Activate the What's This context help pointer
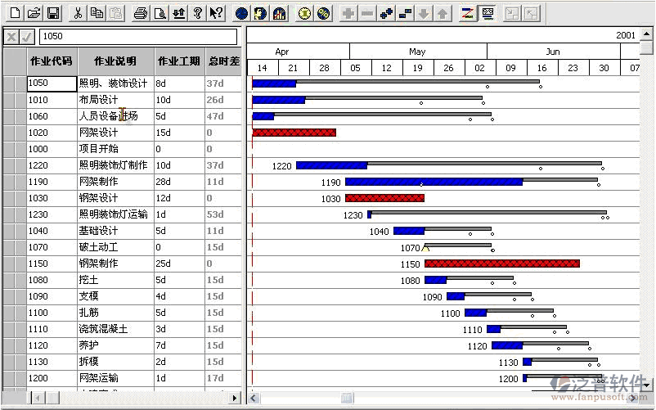 [216, 13]
